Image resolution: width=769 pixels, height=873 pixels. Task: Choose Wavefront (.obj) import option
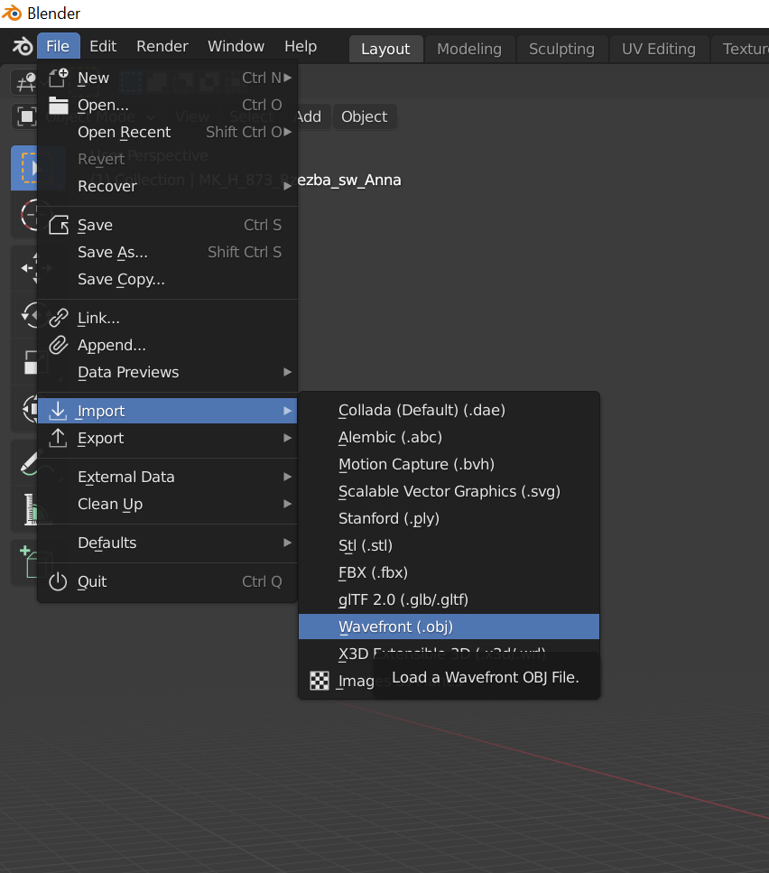click(x=449, y=627)
